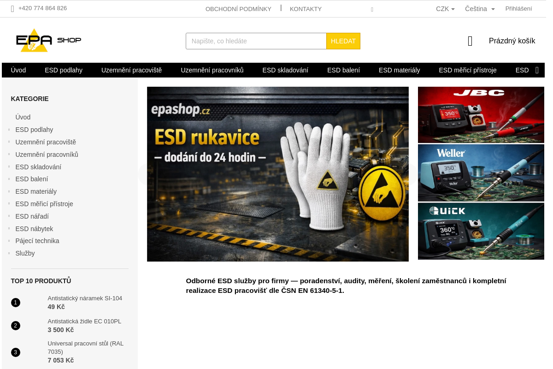
Task: Open the JBC soldering station banner
Action: click(481, 115)
